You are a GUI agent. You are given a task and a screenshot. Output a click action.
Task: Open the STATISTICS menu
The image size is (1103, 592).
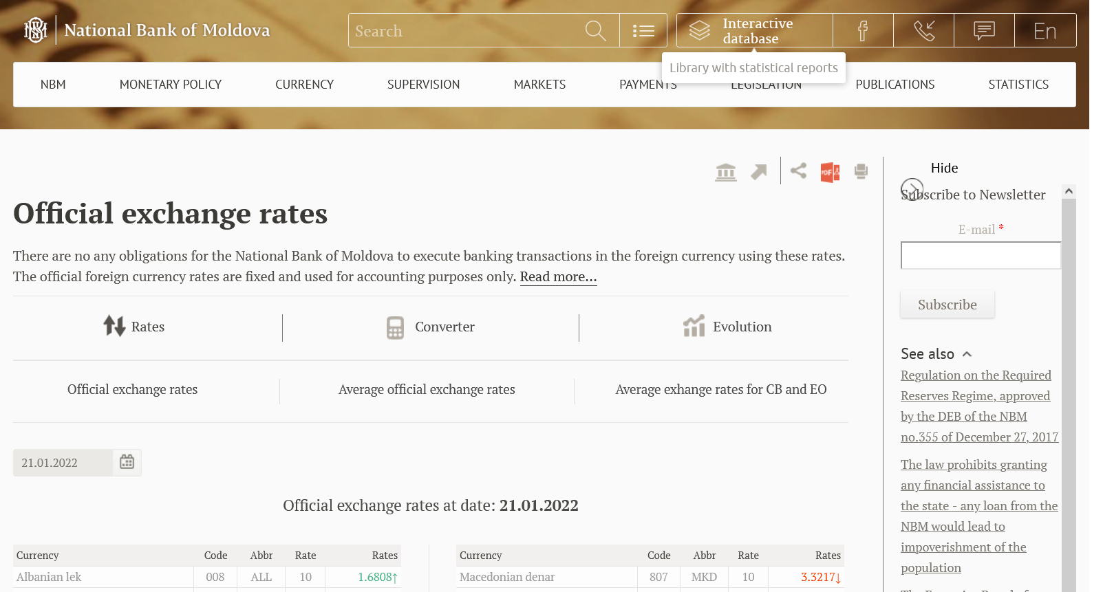tap(1018, 85)
